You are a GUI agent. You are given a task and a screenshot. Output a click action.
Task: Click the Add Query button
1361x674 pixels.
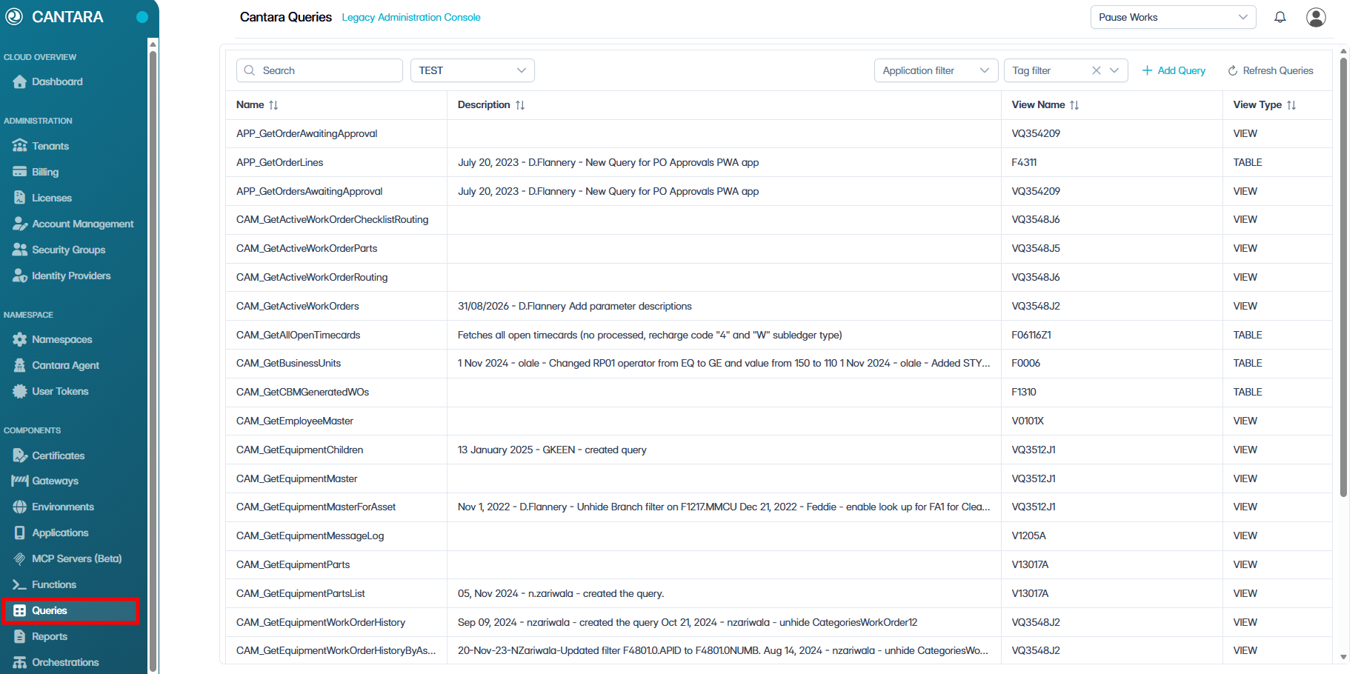[x=1174, y=70]
